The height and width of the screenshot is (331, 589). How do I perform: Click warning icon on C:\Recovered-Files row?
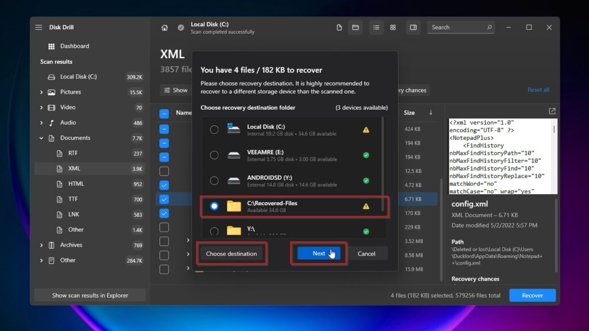(x=366, y=206)
